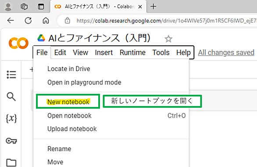Open the secrets key panel
The image size is (257, 167).
pos(11,141)
